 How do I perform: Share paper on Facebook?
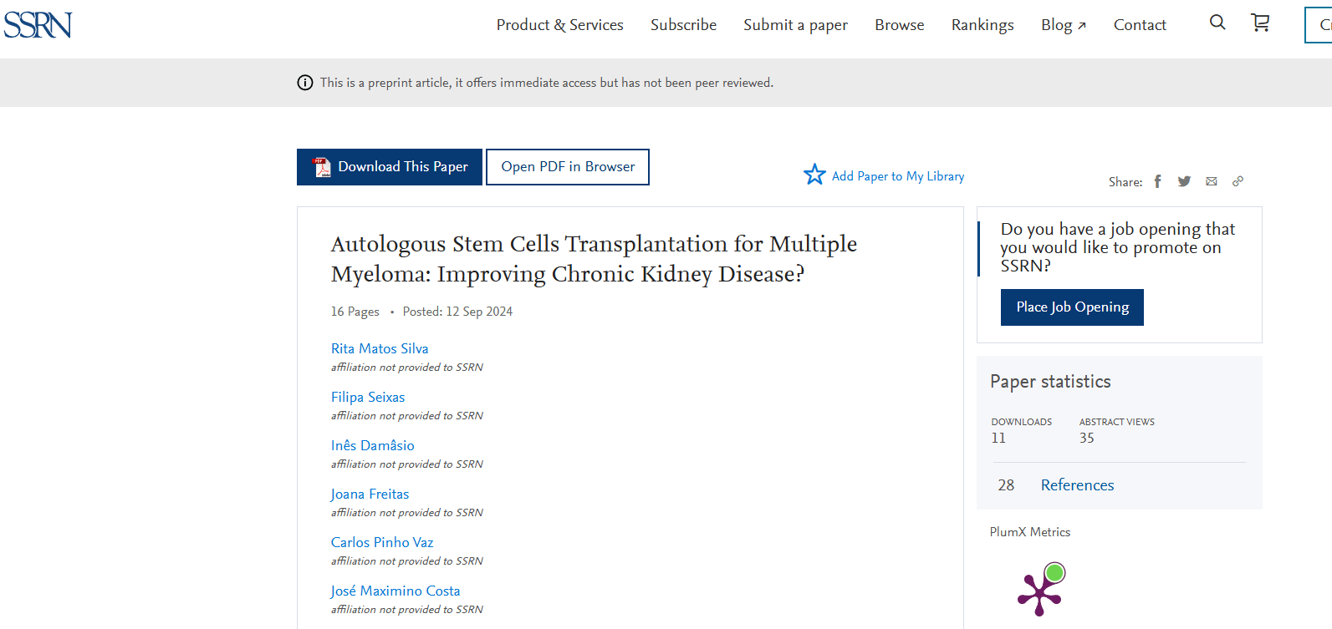[1158, 181]
